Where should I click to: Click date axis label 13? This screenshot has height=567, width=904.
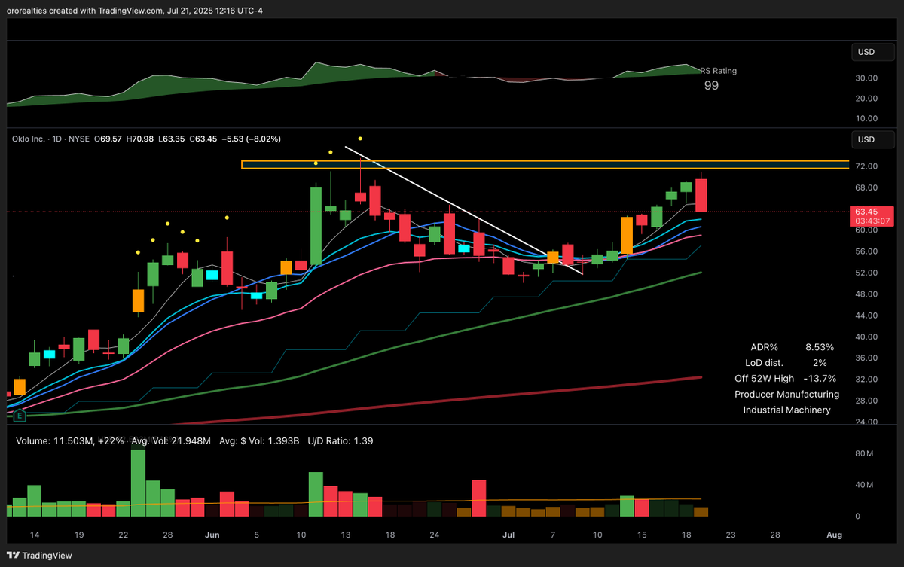(346, 535)
